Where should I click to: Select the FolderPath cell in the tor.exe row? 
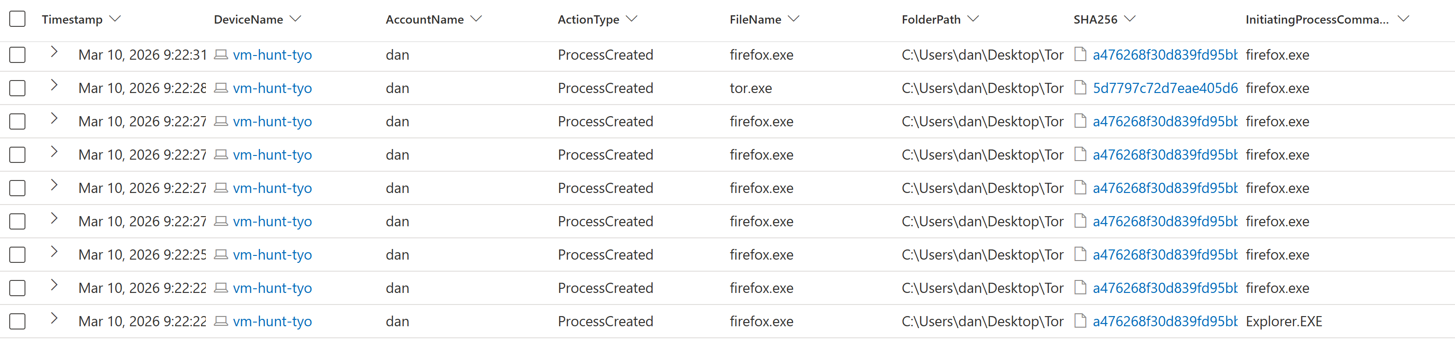pos(982,88)
